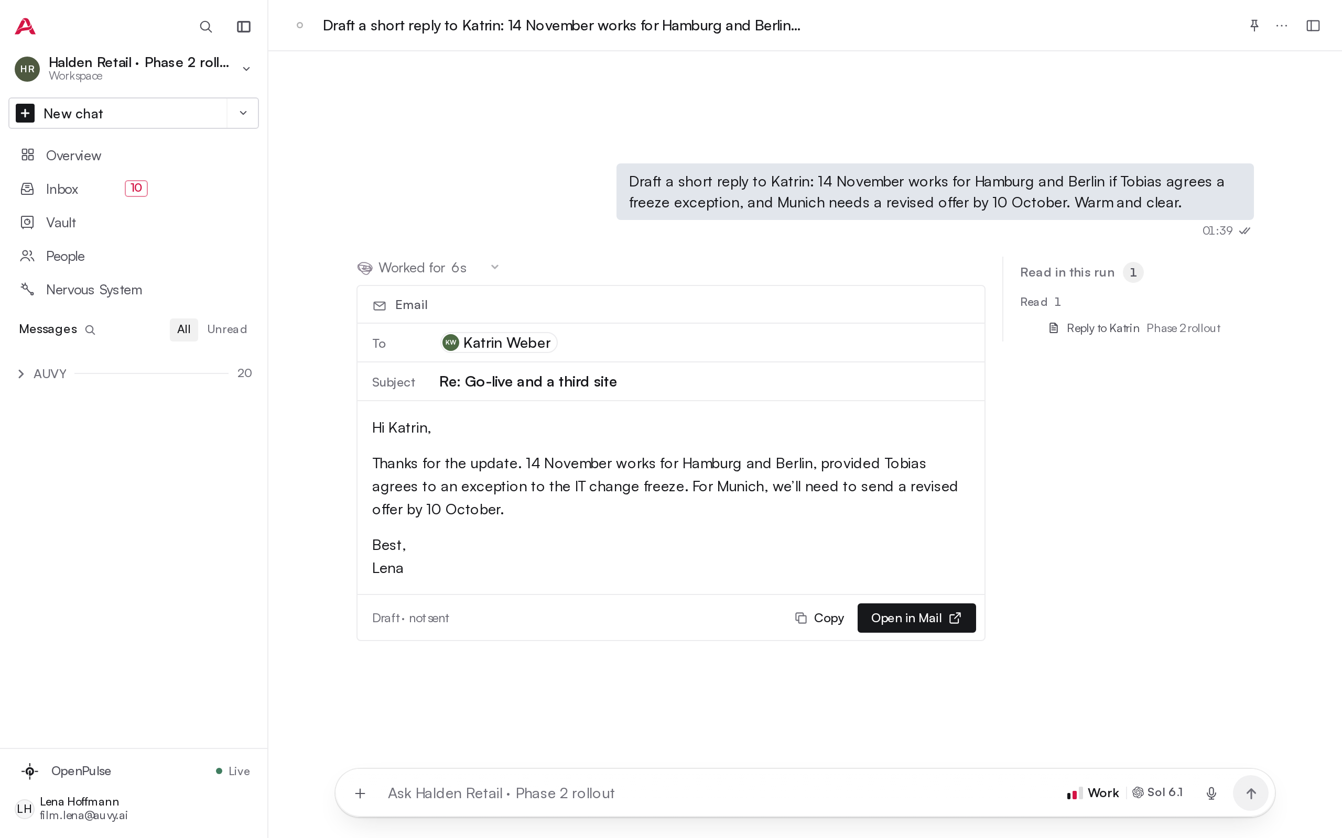The height and width of the screenshot is (838, 1342).
Task: Click the LH user avatar
Action: 25,809
